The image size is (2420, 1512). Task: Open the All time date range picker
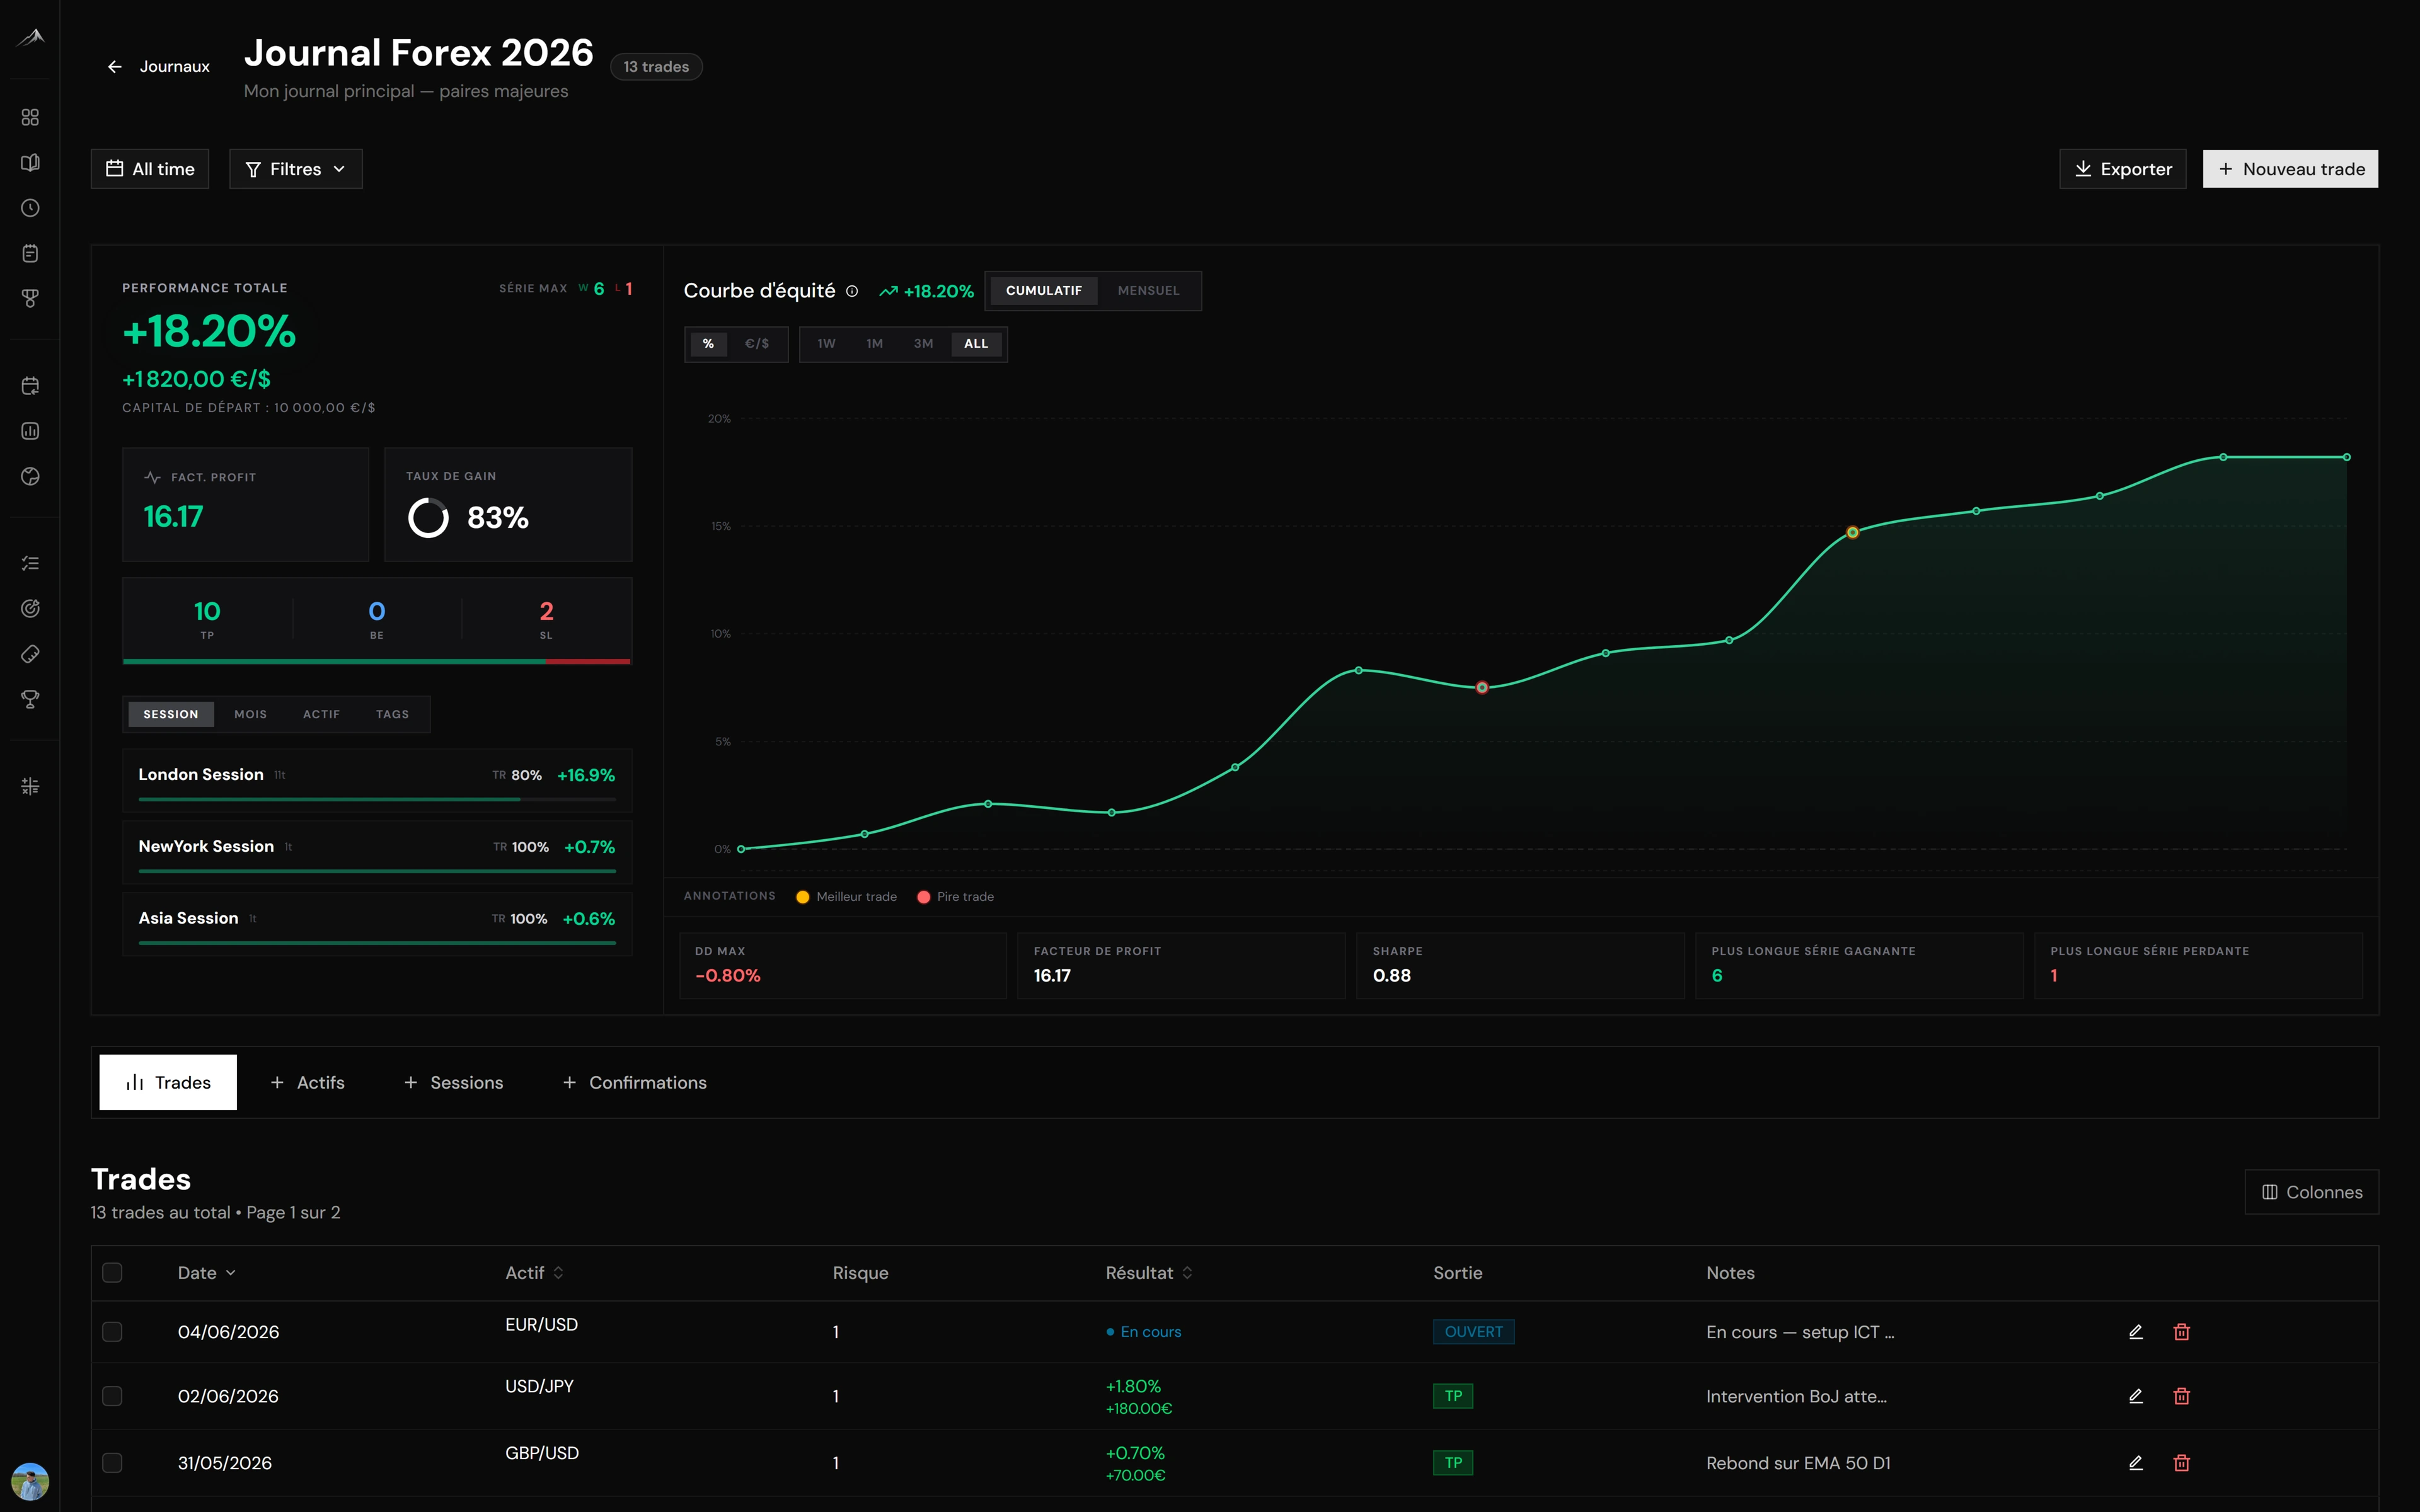tap(150, 169)
